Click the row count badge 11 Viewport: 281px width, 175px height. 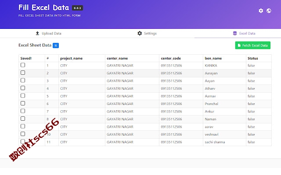pos(56,45)
